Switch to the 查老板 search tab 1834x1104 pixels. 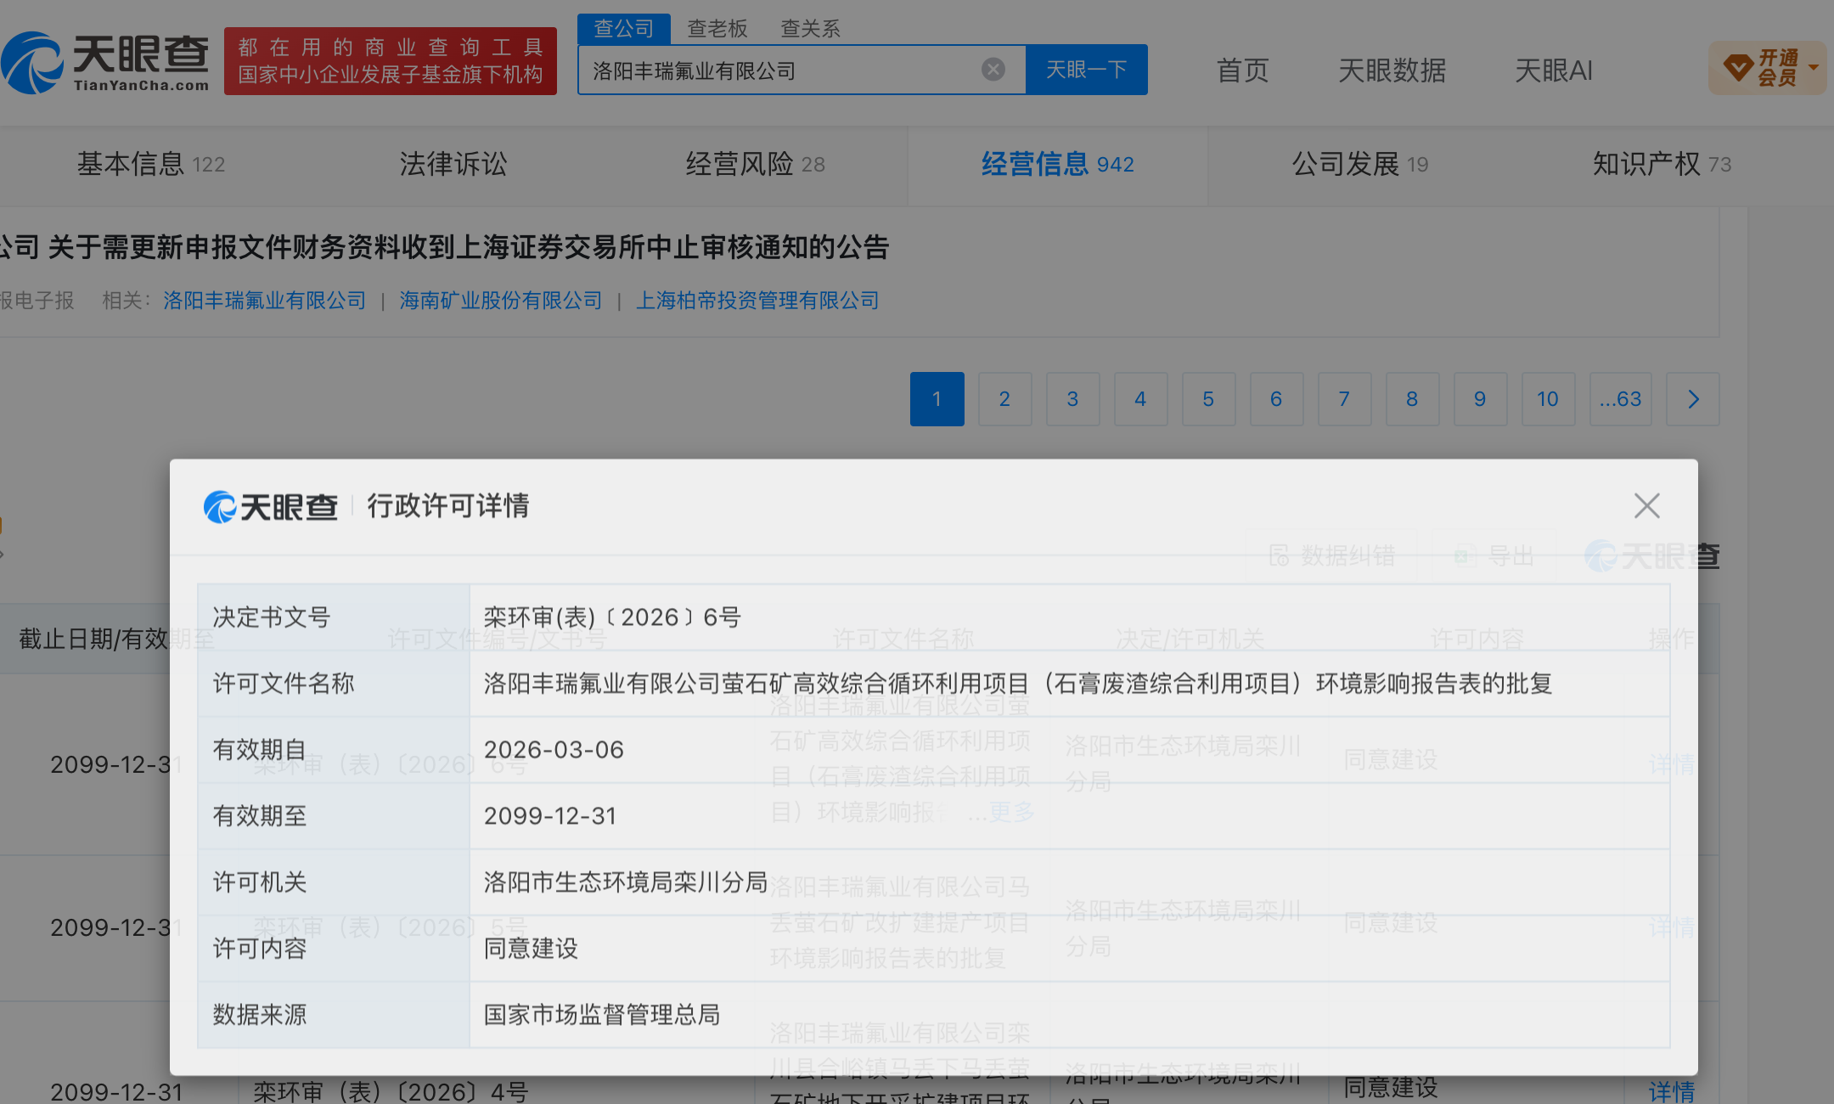pos(717,29)
